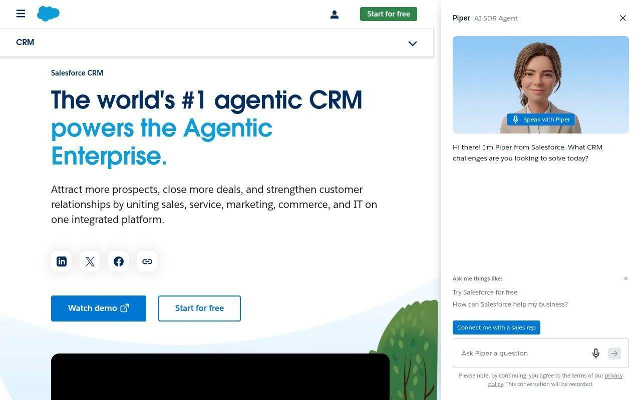Click the 'Ask me things like:' label
Image resolution: width=641 pixels, height=400 pixels.
pyautogui.click(x=477, y=278)
